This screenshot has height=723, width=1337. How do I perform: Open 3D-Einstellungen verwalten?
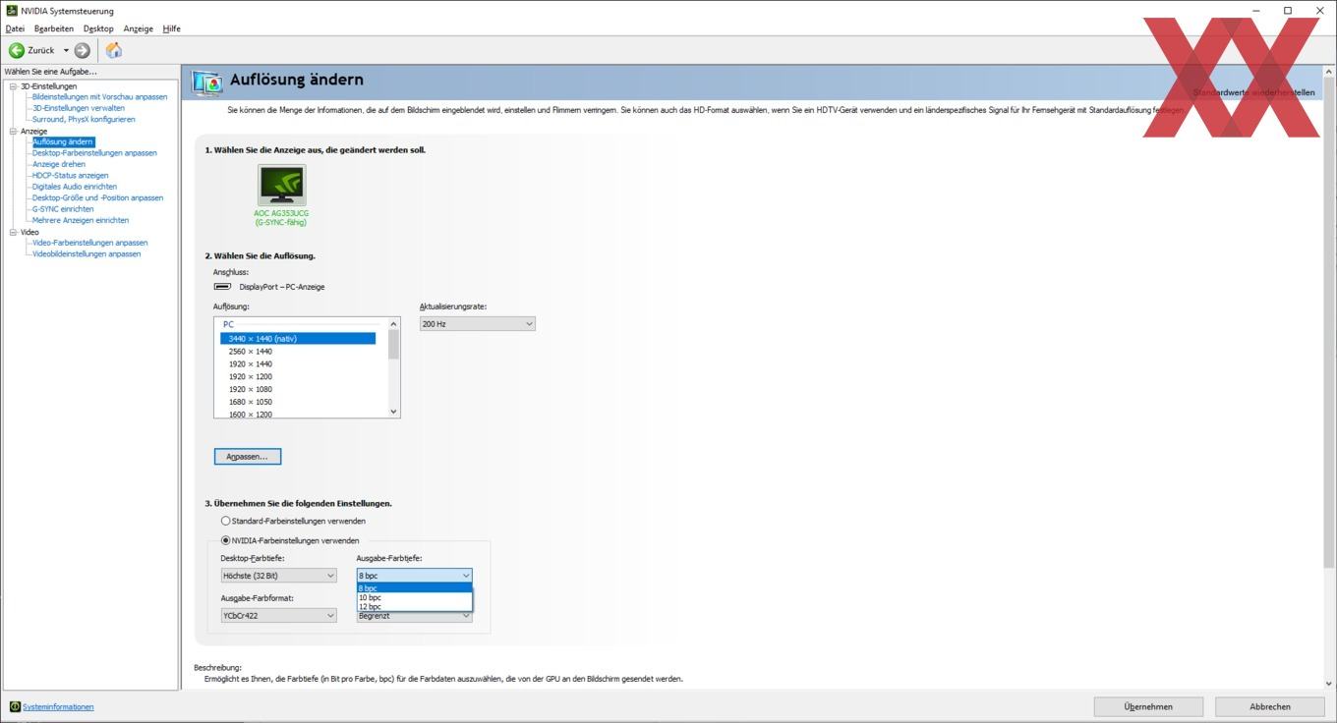pos(79,108)
